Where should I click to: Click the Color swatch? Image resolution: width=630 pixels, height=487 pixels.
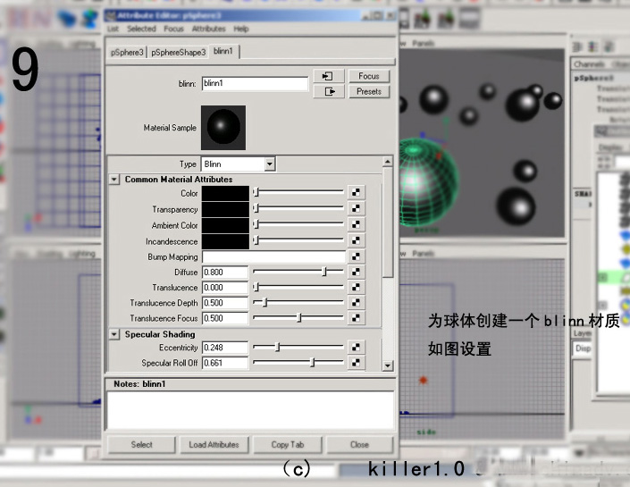pos(225,193)
